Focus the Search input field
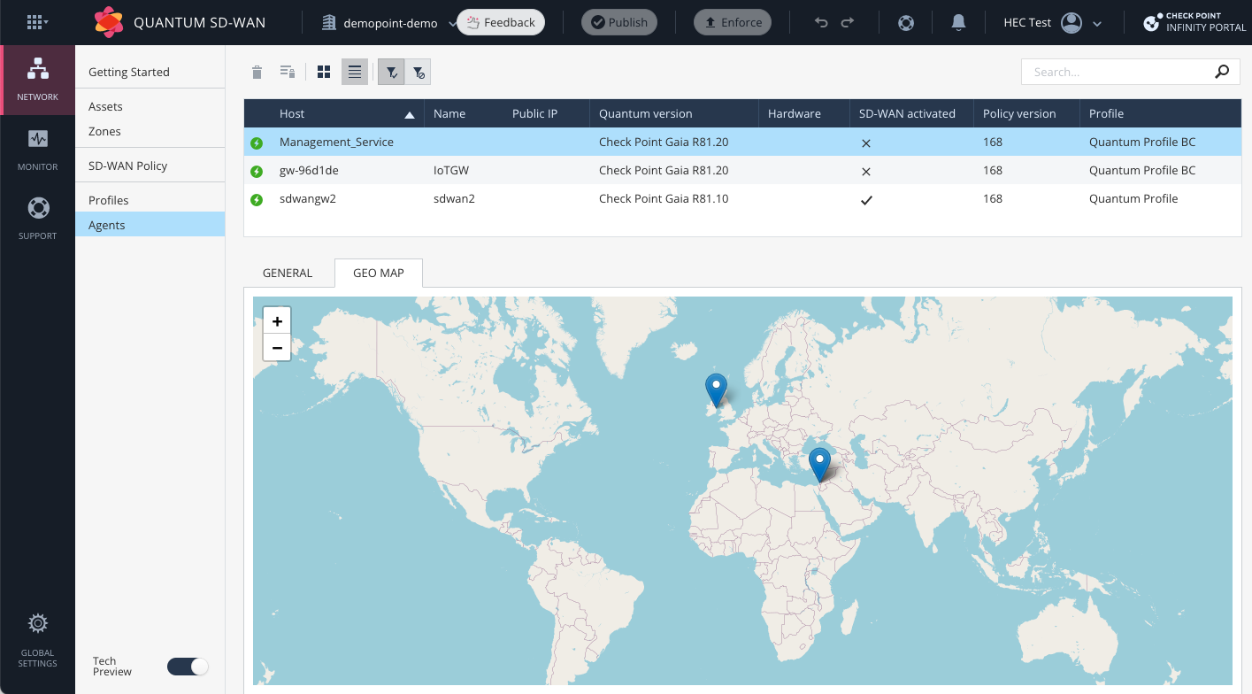 tap(1117, 72)
